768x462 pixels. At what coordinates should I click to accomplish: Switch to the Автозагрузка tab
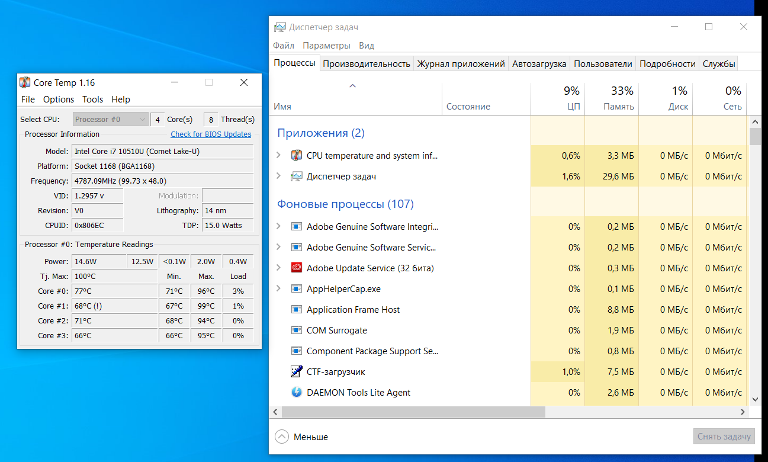coord(539,64)
